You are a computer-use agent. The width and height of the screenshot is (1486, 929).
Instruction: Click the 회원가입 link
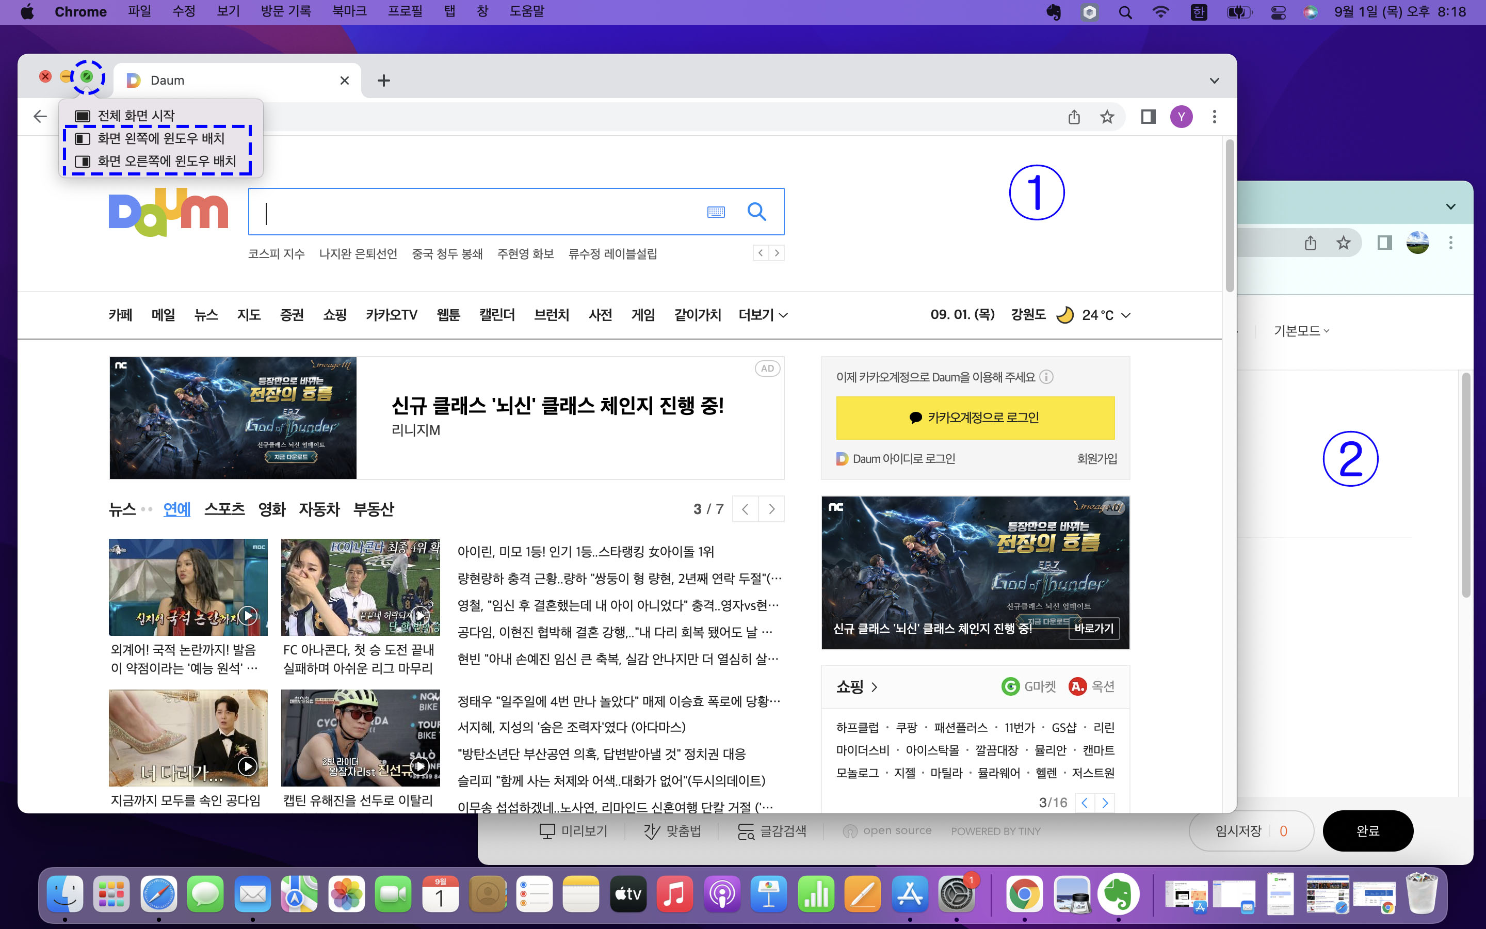point(1096,458)
